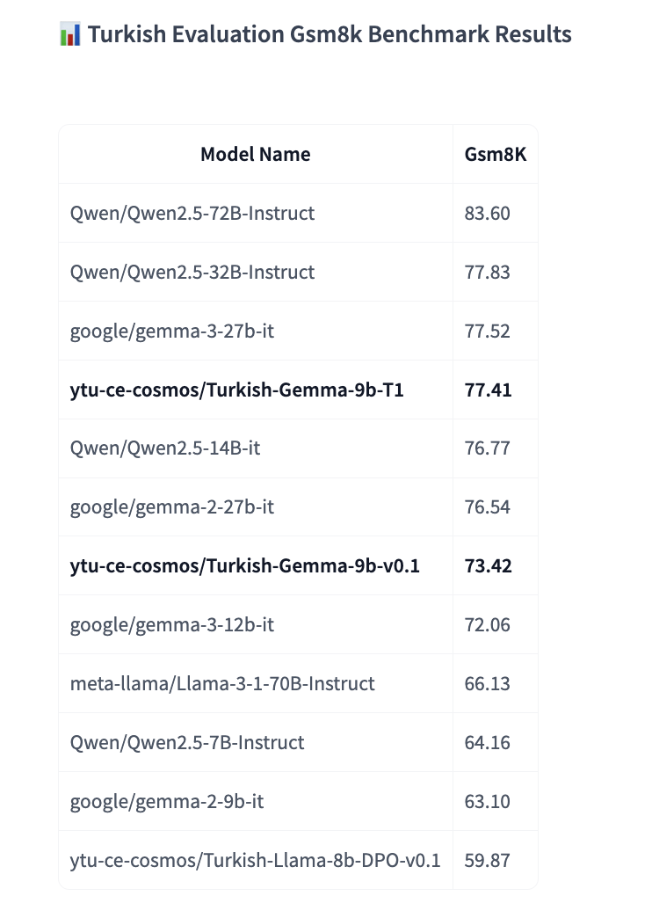Click the bar chart emoji icon
The width and height of the screenshot is (652, 918).
[x=70, y=35]
